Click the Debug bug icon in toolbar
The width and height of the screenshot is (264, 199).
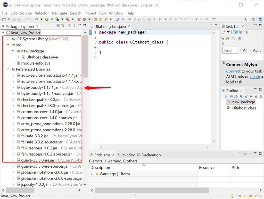click(x=37, y=19)
